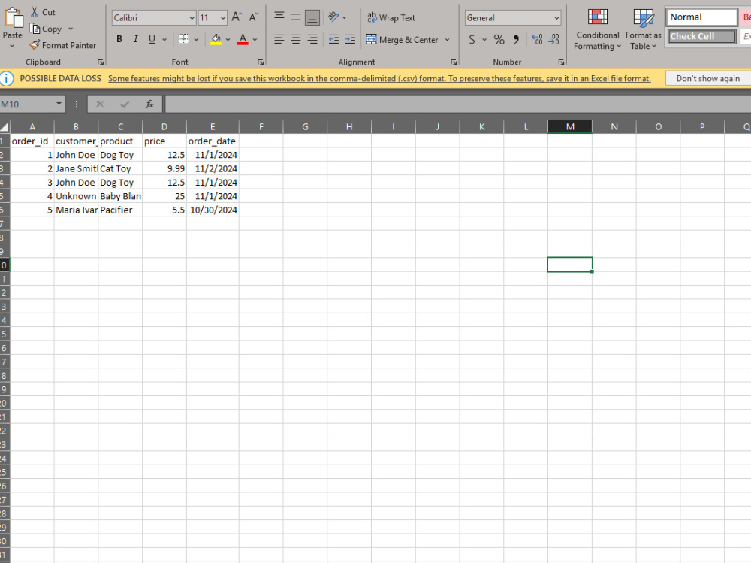This screenshot has width=751, height=563.
Task: Align text to the right
Action: click(x=312, y=39)
